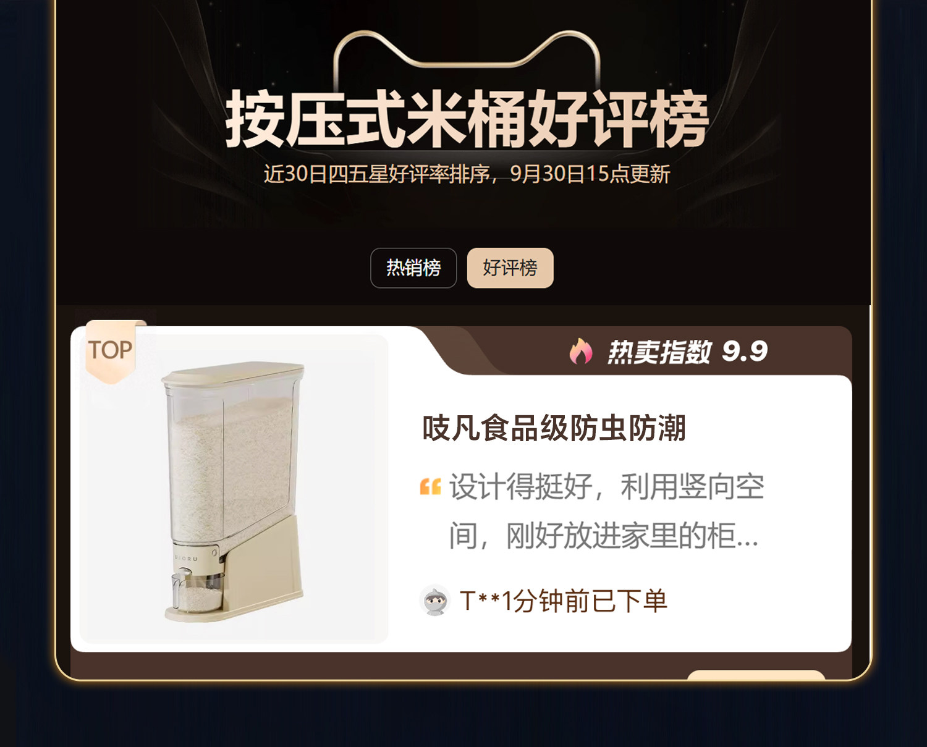Click the 热卖指数 9.9 score label

tap(688, 352)
